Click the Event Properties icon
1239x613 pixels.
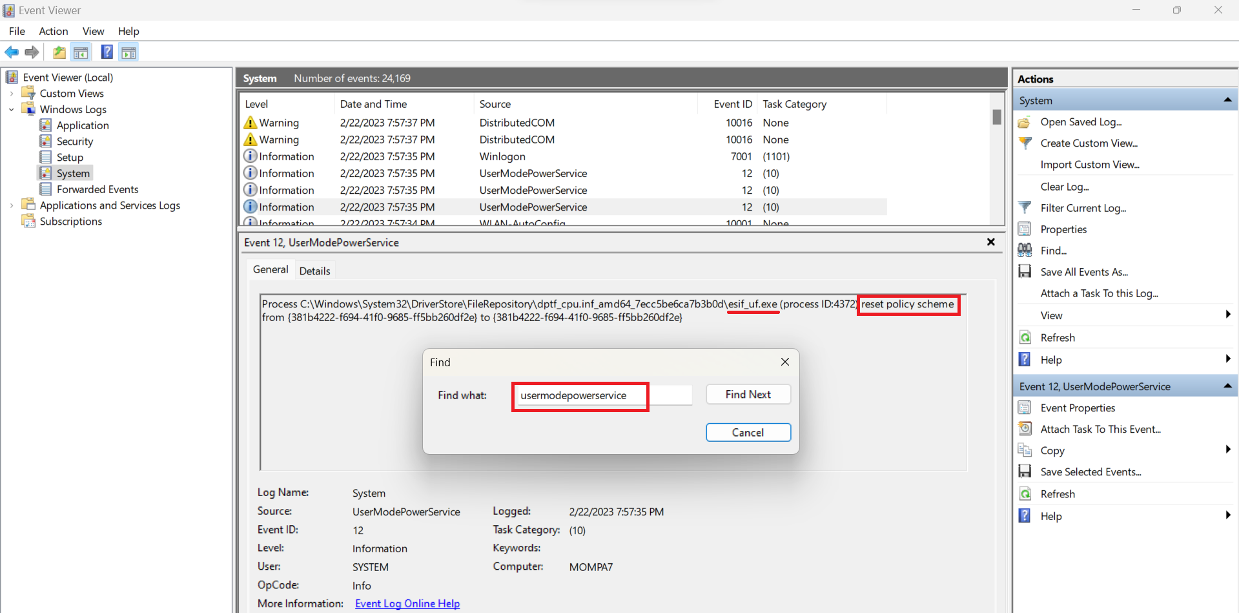(x=1025, y=408)
